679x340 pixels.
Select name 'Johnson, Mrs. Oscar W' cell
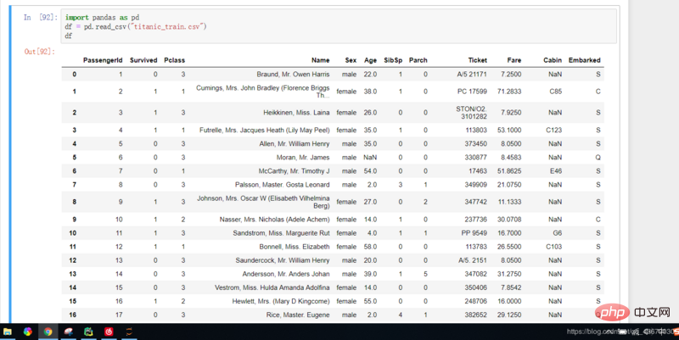pyautogui.click(x=263, y=202)
